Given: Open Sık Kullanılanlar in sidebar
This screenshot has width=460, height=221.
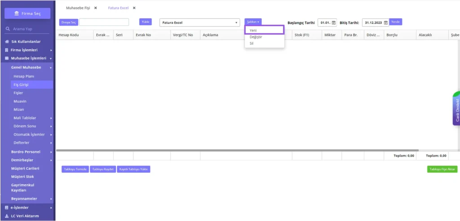Looking at the screenshot, I should click(26, 42).
